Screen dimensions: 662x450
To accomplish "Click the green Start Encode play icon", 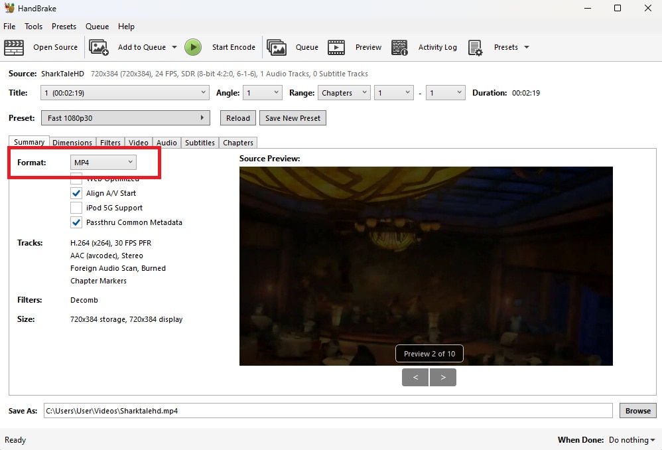I will click(x=193, y=47).
